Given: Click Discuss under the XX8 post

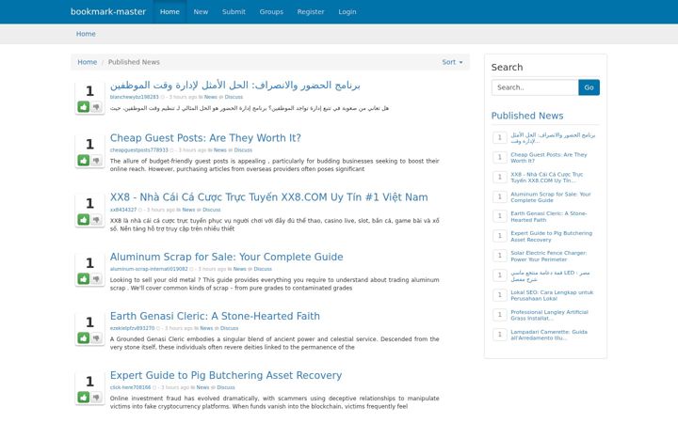Looking at the screenshot, I should 212,210.
